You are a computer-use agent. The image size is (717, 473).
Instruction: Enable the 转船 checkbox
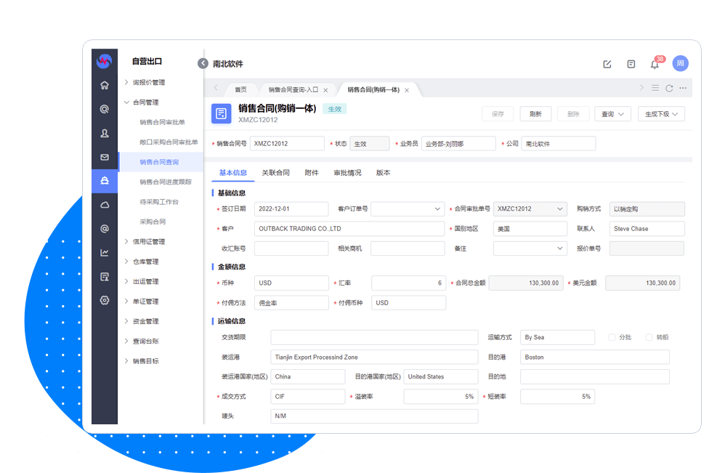point(649,337)
